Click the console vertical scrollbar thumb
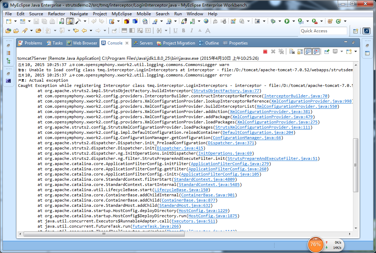The width and height of the screenshot is (376, 253). pos(355,165)
